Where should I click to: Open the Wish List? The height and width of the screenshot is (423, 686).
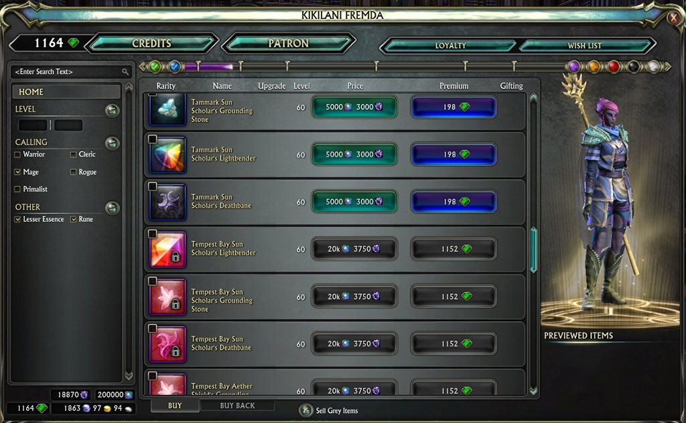(584, 46)
